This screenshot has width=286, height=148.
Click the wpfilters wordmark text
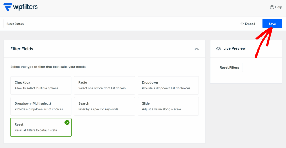click(25, 7)
